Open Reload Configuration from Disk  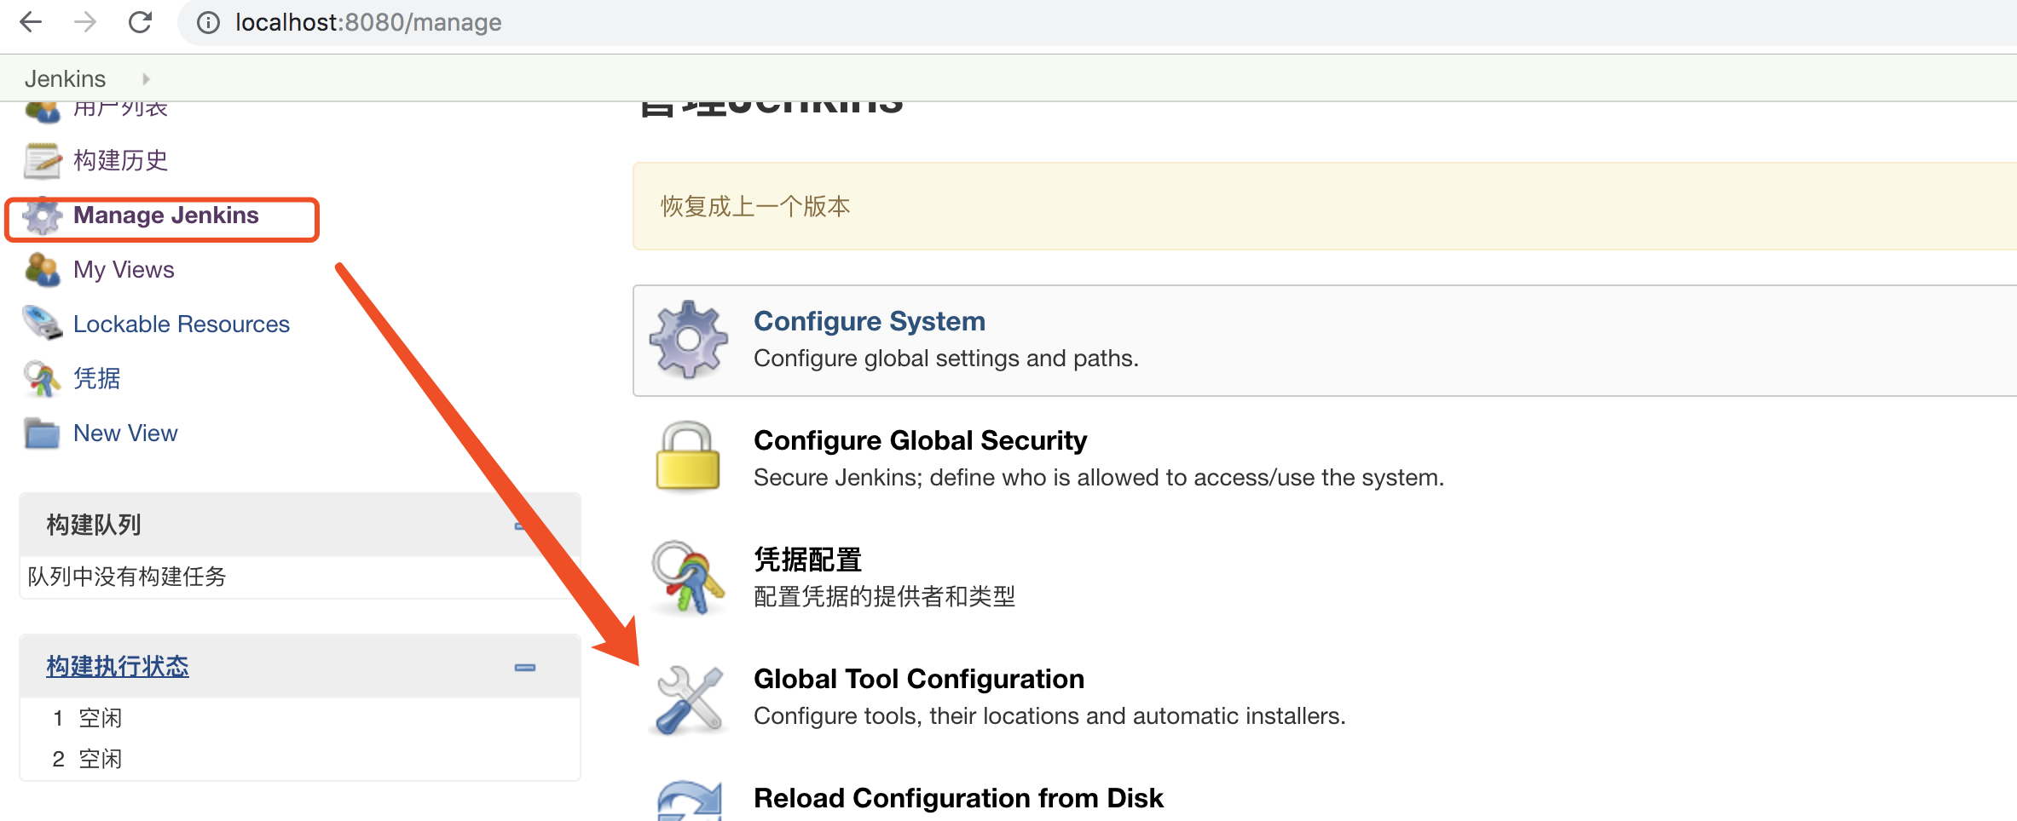point(958,798)
